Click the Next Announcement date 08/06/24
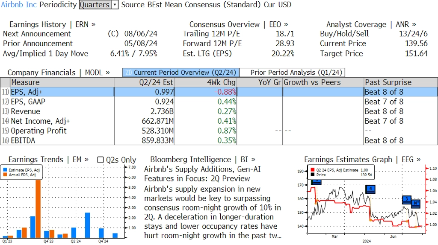Image resolution: width=438 pixels, height=245 pixels. click(141, 34)
